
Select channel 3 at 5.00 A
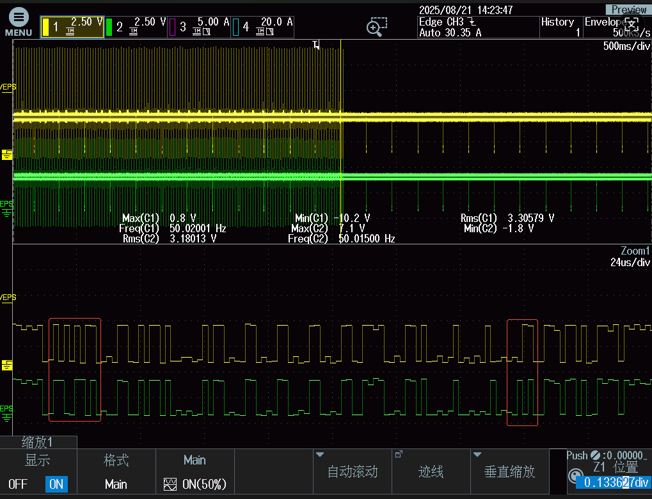coord(199,27)
